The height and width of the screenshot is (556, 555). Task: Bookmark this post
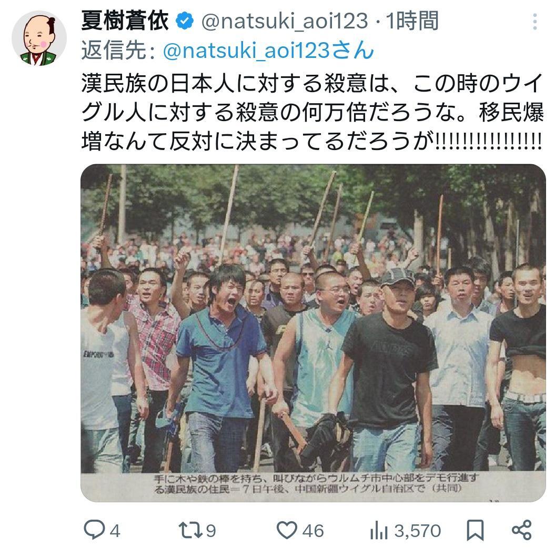pos(475,531)
